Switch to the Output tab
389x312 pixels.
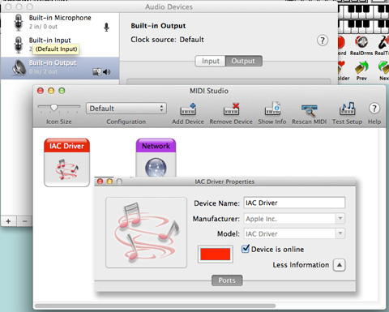tap(243, 61)
